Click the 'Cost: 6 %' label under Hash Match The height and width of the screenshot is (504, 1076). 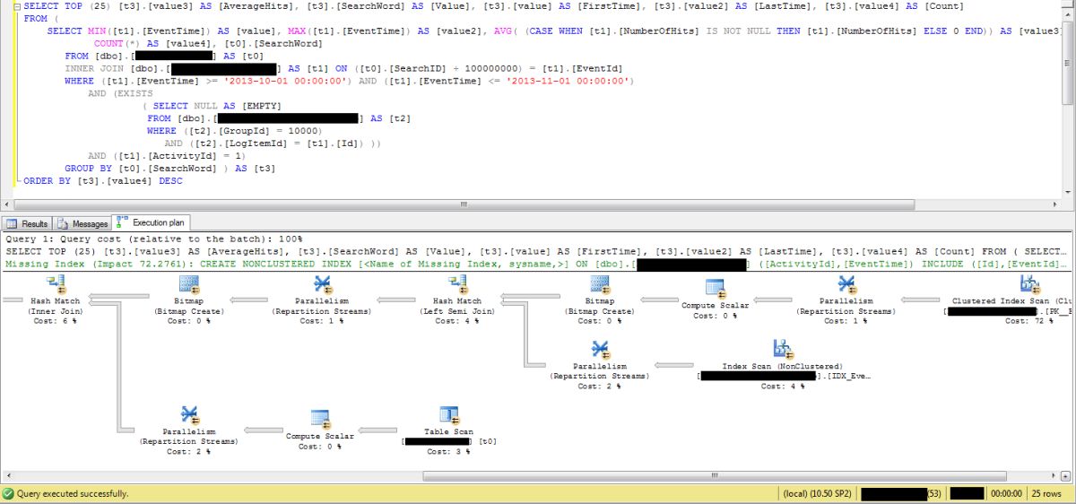pyautogui.click(x=55, y=321)
